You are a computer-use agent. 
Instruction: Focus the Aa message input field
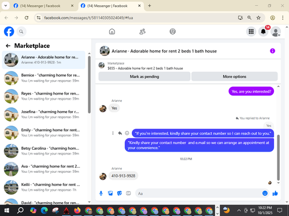198,194
